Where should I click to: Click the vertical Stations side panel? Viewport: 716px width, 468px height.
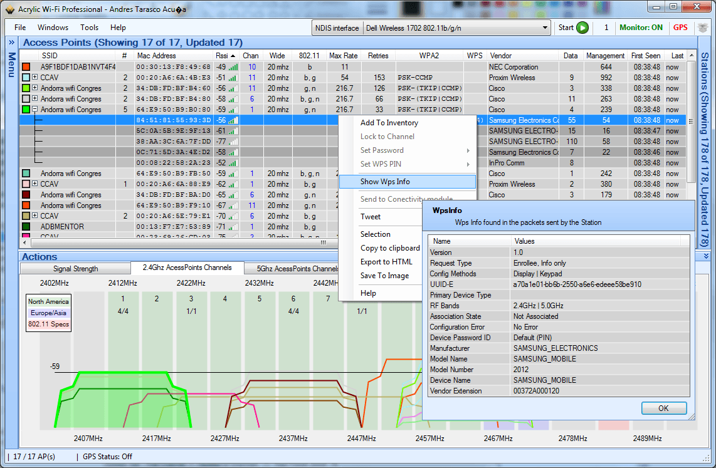point(705,149)
